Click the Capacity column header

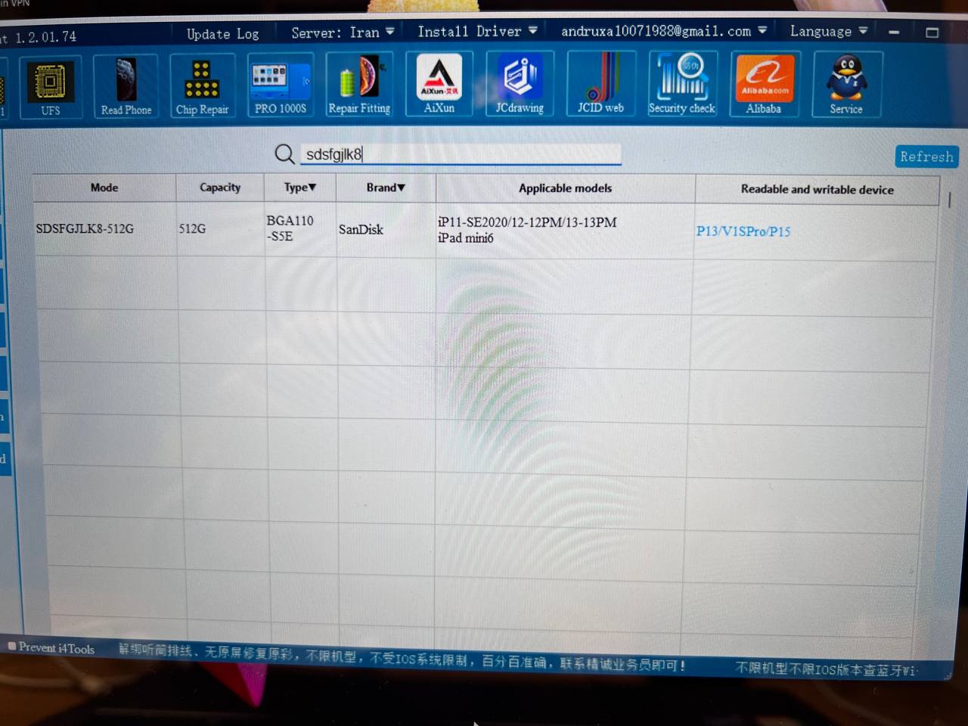[220, 188]
